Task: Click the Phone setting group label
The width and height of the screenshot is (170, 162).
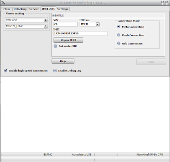Action: [x=15, y=14]
